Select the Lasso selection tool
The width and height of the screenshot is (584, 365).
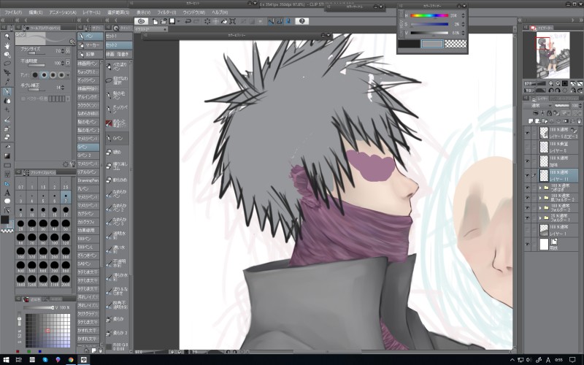tap(7, 64)
